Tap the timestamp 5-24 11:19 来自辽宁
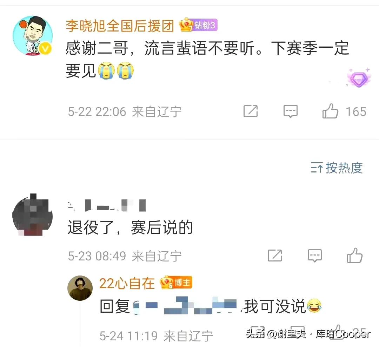Screen dimensions: 379x347 click(156, 336)
